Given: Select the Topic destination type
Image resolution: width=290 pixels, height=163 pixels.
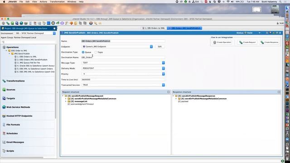Looking at the screenshot, I should [96, 53].
